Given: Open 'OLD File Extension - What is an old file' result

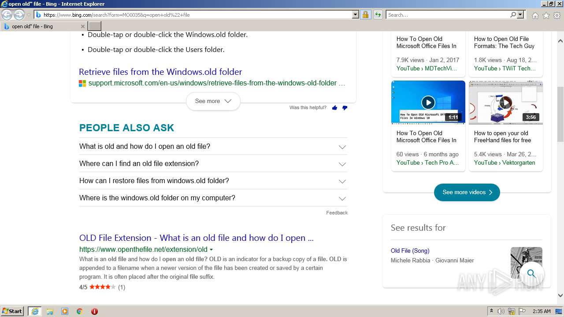Looking at the screenshot, I should (x=197, y=238).
